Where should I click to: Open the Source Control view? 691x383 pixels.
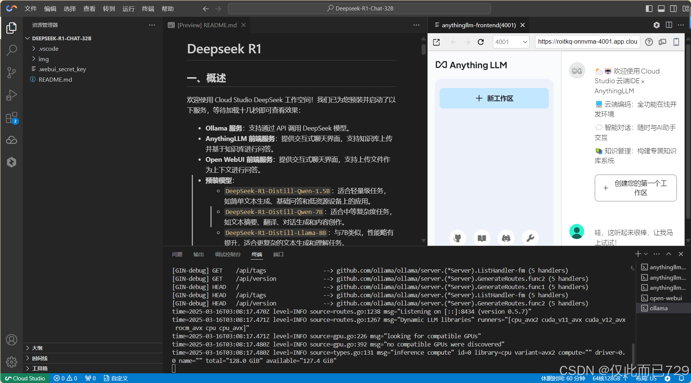tap(12, 72)
